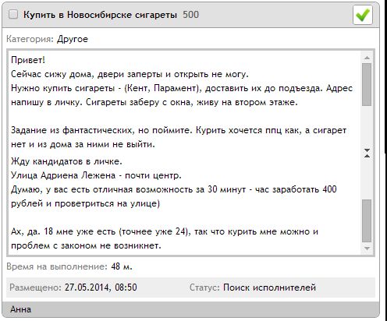The width and height of the screenshot is (387, 321).
Task: Open task title 'Купить в Новосибирске сигареты'
Action: coord(100,15)
